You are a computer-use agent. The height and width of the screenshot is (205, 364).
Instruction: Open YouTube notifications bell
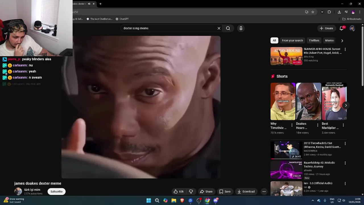342,28
